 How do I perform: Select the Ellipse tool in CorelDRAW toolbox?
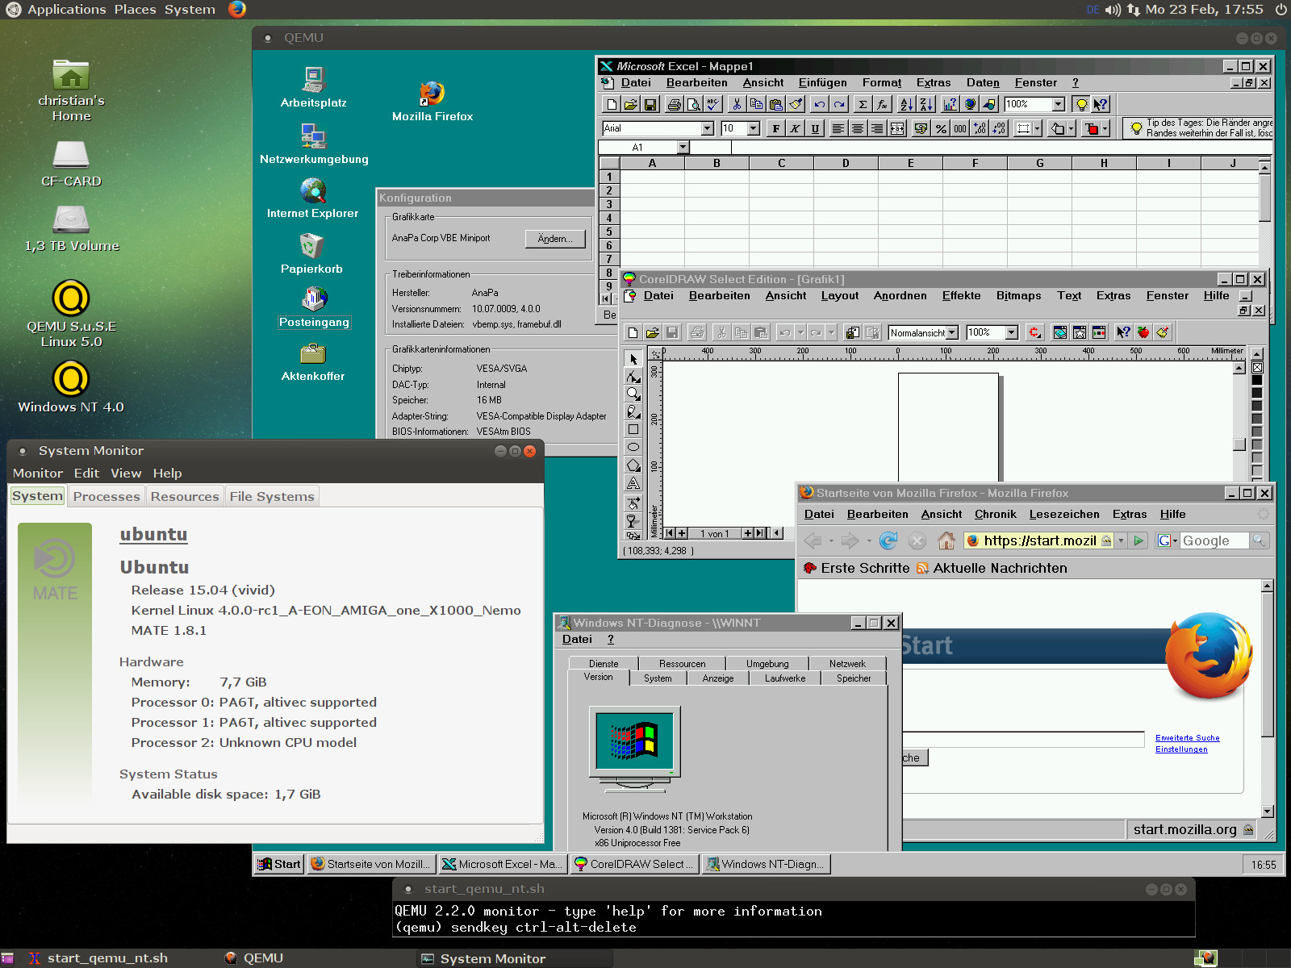(x=633, y=447)
